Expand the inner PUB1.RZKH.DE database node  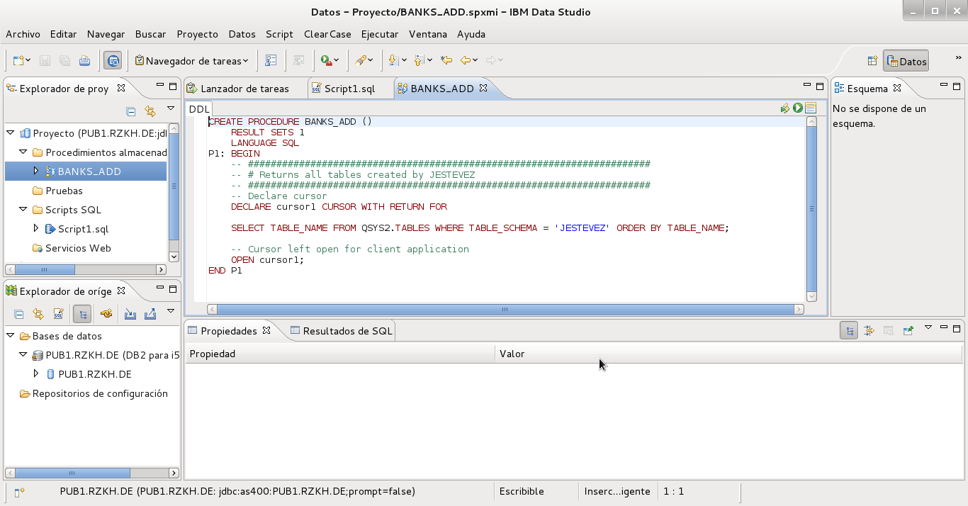coord(36,373)
